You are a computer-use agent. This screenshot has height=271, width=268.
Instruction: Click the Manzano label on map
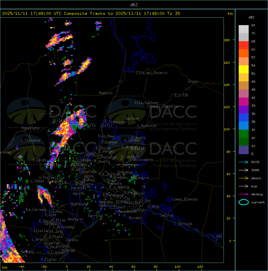click(x=27, y=252)
